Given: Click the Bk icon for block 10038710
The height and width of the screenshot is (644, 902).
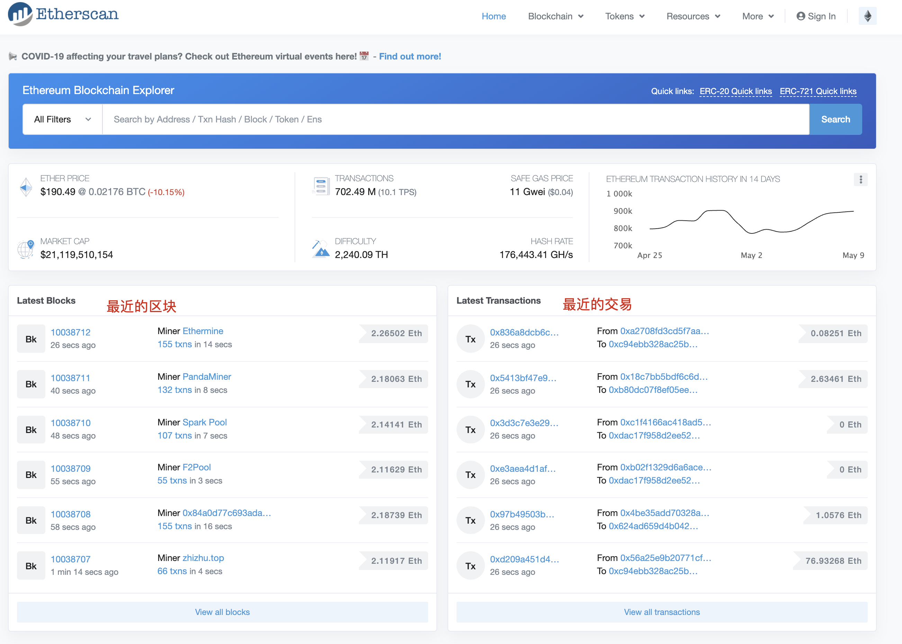Looking at the screenshot, I should [x=31, y=430].
